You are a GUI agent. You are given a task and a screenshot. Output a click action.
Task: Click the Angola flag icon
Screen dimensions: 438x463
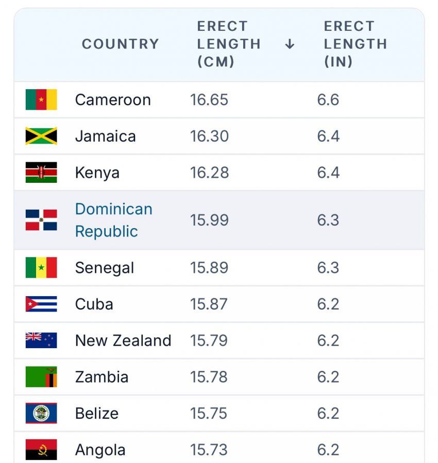(x=41, y=450)
